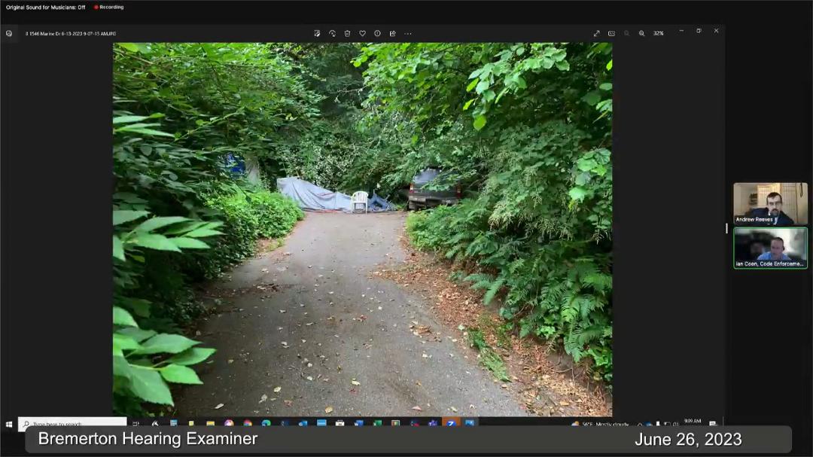Open Google Chrome from the taskbar
This screenshot has height=457, width=813.
point(248,423)
